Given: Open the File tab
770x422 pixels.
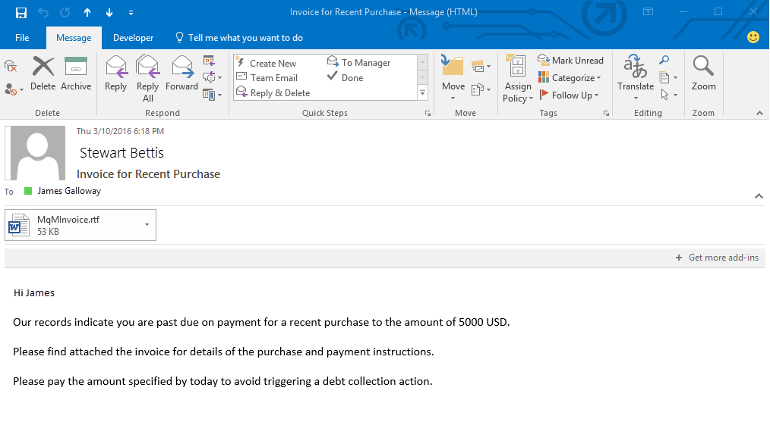Looking at the screenshot, I should (x=22, y=38).
